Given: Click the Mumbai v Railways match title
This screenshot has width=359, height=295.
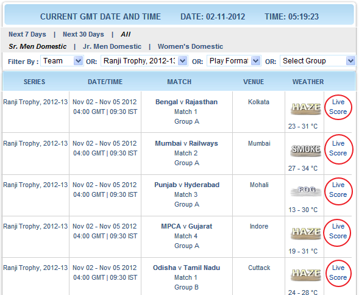Looking at the screenshot, I should (187, 143).
